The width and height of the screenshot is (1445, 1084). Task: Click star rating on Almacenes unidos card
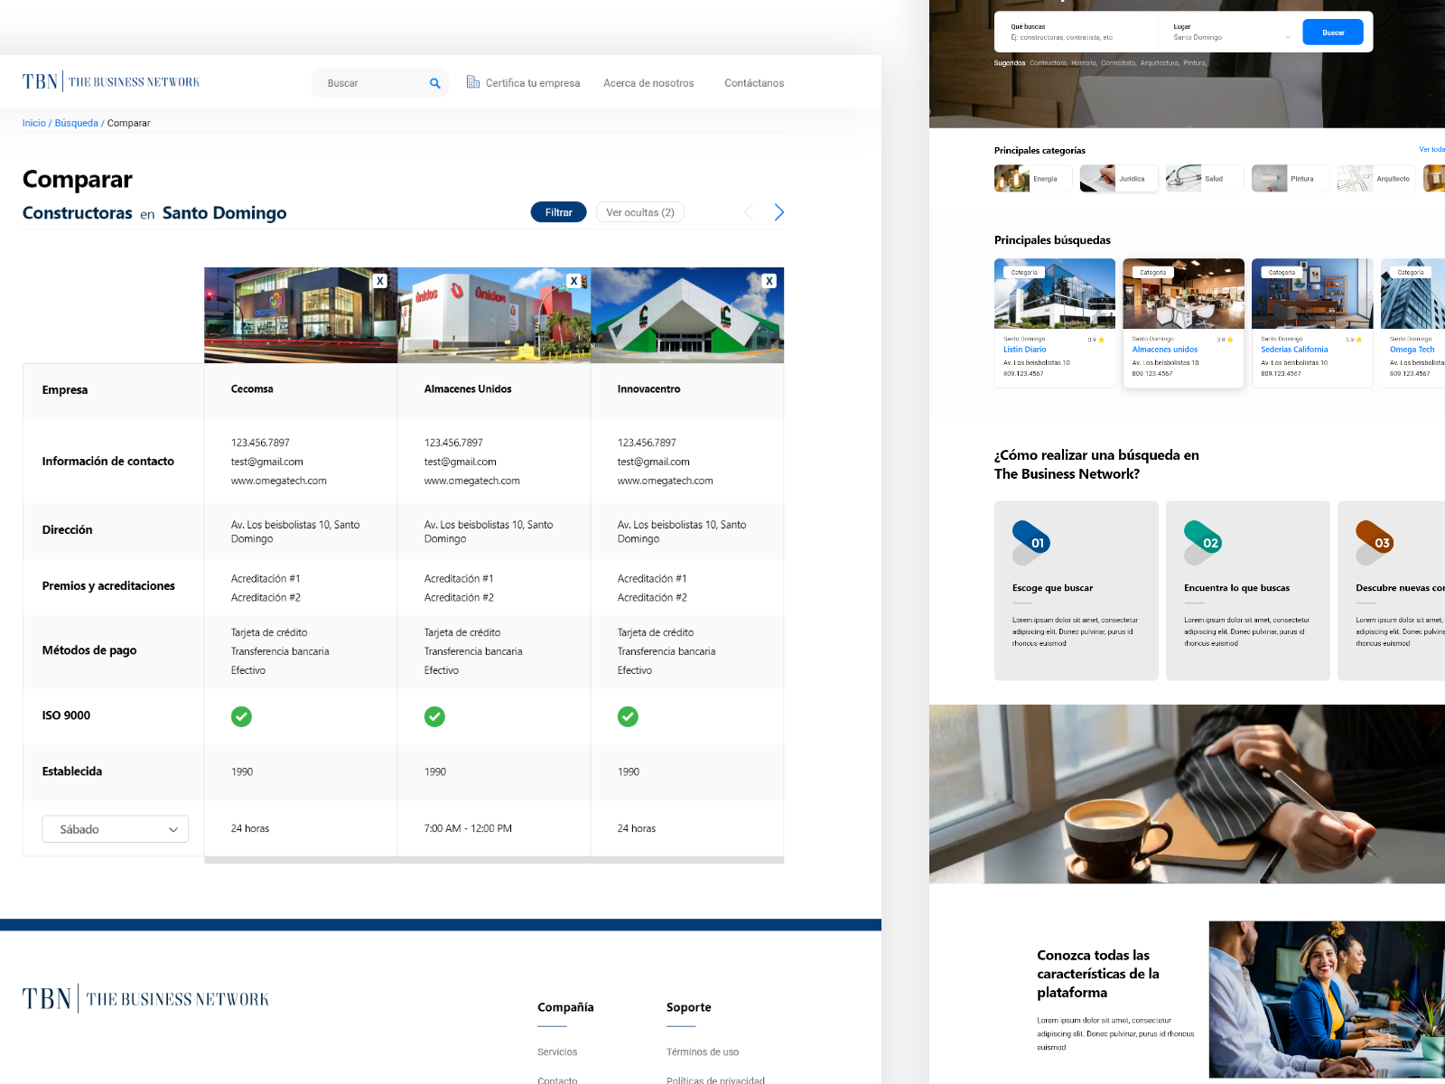[x=1225, y=340]
